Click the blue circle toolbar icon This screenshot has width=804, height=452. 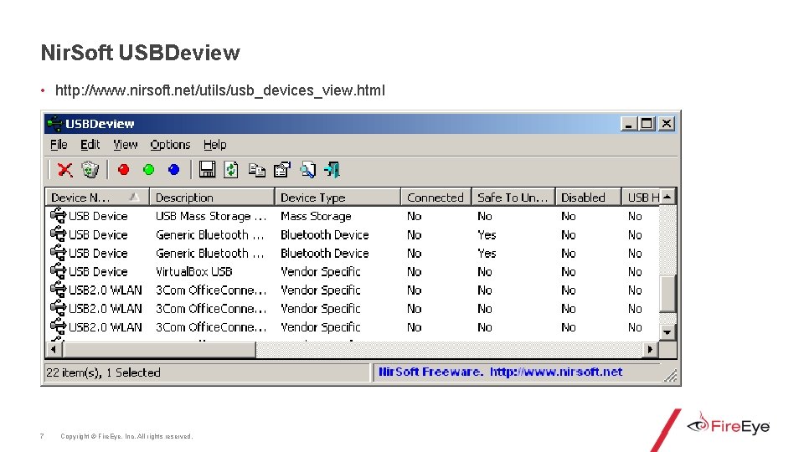(x=174, y=170)
